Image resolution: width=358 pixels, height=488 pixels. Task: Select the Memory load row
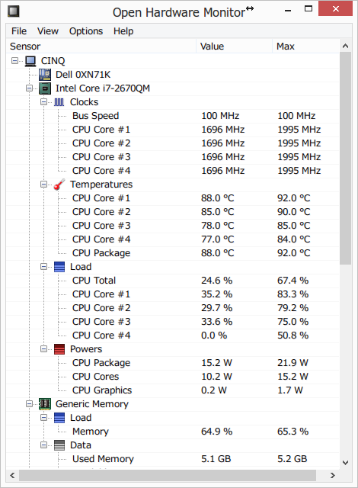pos(173,432)
